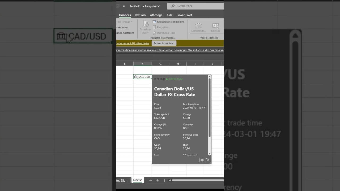The height and width of the screenshot is (191, 340).
Task: Select column I header
Action: 195,64
